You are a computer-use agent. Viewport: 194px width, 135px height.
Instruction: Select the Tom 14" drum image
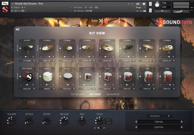coord(148,77)
